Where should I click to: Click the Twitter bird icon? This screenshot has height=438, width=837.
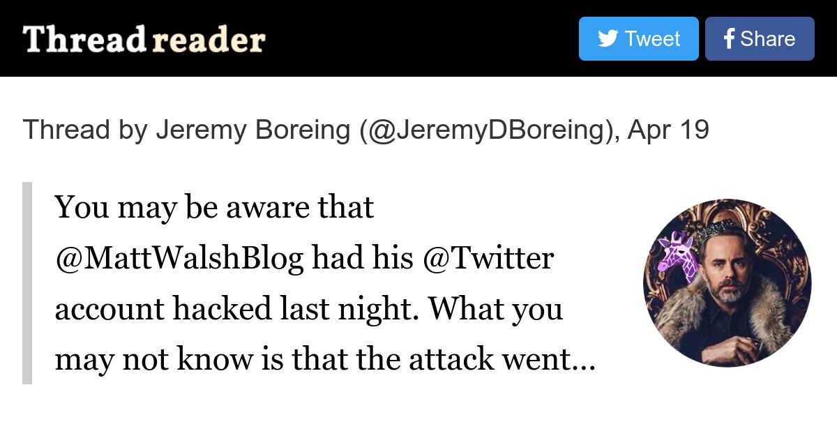[608, 39]
